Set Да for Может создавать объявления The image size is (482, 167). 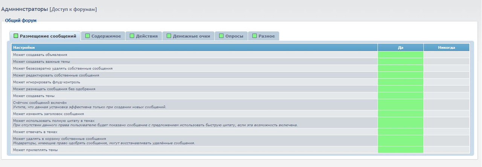(401, 54)
